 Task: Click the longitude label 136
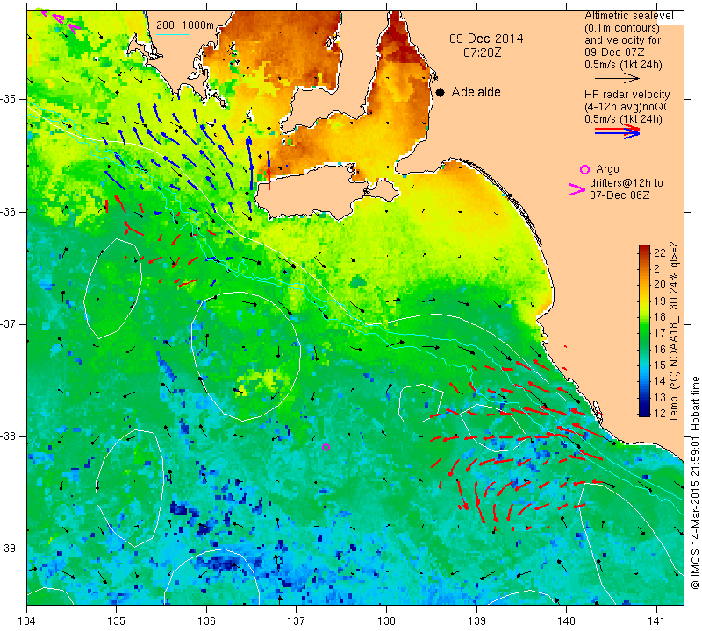206,620
